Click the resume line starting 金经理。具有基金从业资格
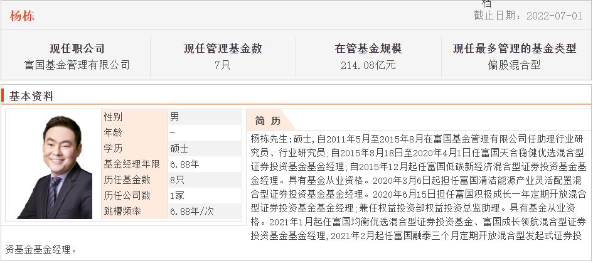 417,181
